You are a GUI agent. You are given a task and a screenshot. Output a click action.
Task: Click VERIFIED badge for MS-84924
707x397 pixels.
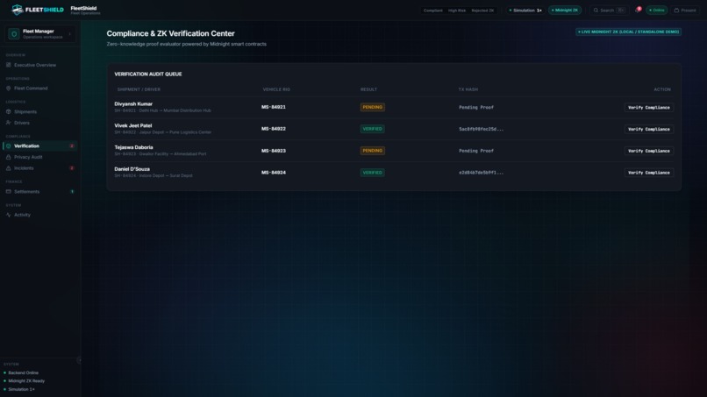click(373, 173)
